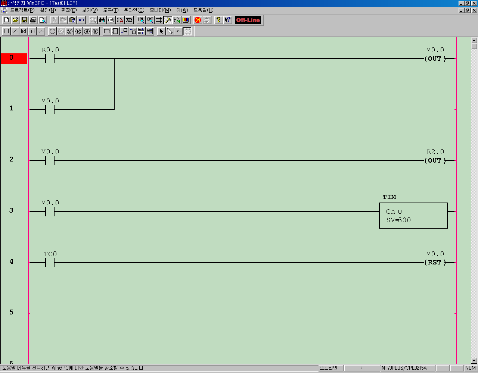Open help with the yellow question mark
This screenshot has width=478, height=373.
pyautogui.click(x=218, y=20)
